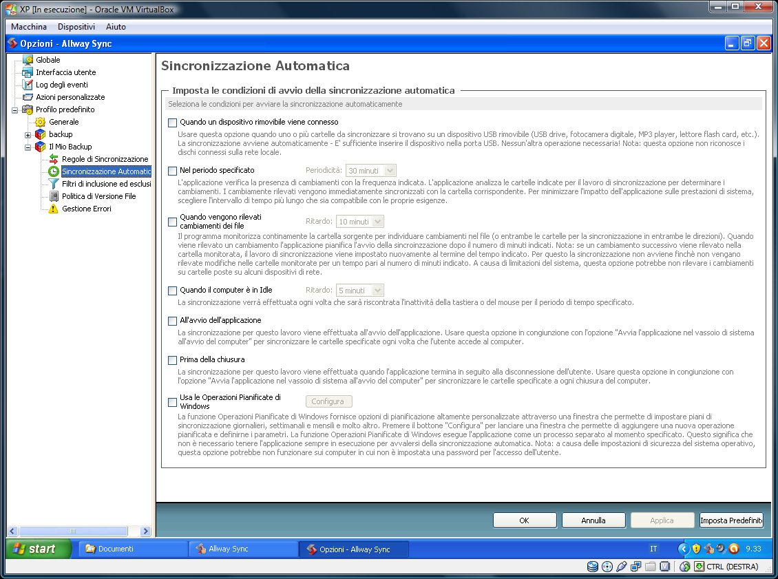Click the Log degli eventi icon
The image size is (778, 579).
(x=28, y=85)
